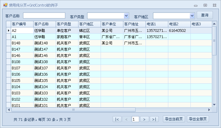Click the 客户地址 column header

click(x=134, y=24)
